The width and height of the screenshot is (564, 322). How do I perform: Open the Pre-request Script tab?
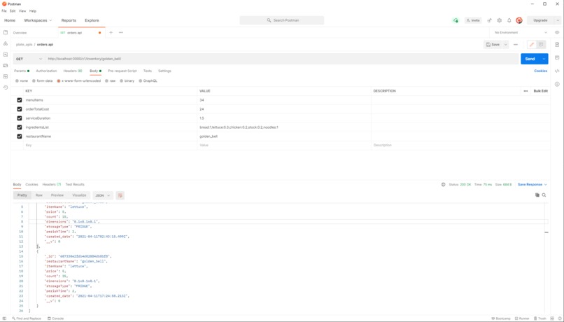coord(122,71)
